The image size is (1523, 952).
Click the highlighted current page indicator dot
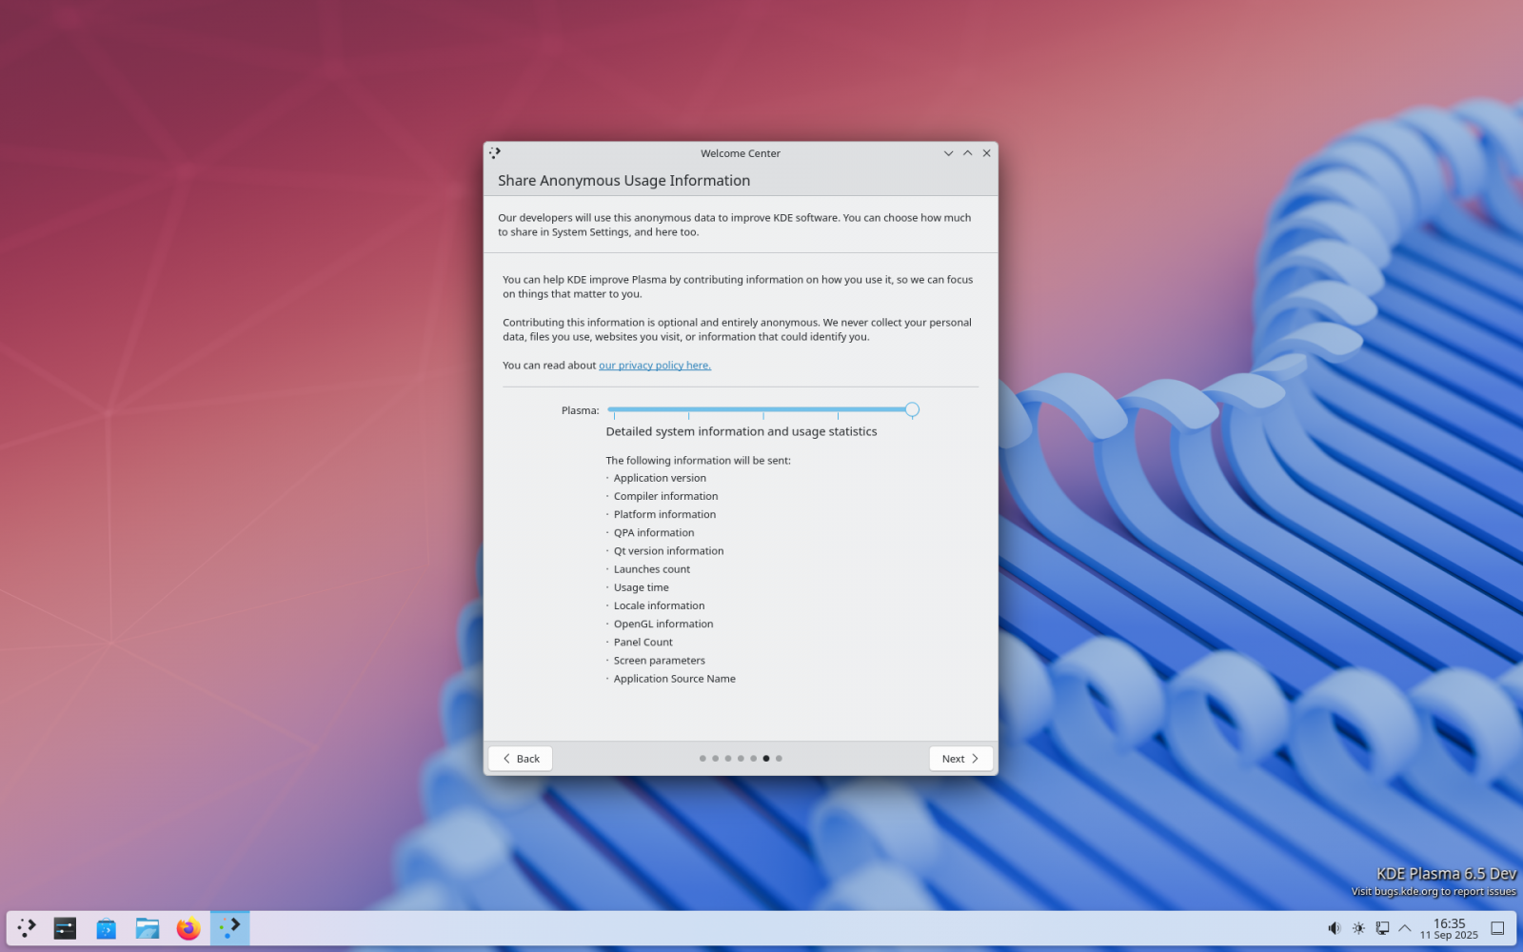[766, 759]
